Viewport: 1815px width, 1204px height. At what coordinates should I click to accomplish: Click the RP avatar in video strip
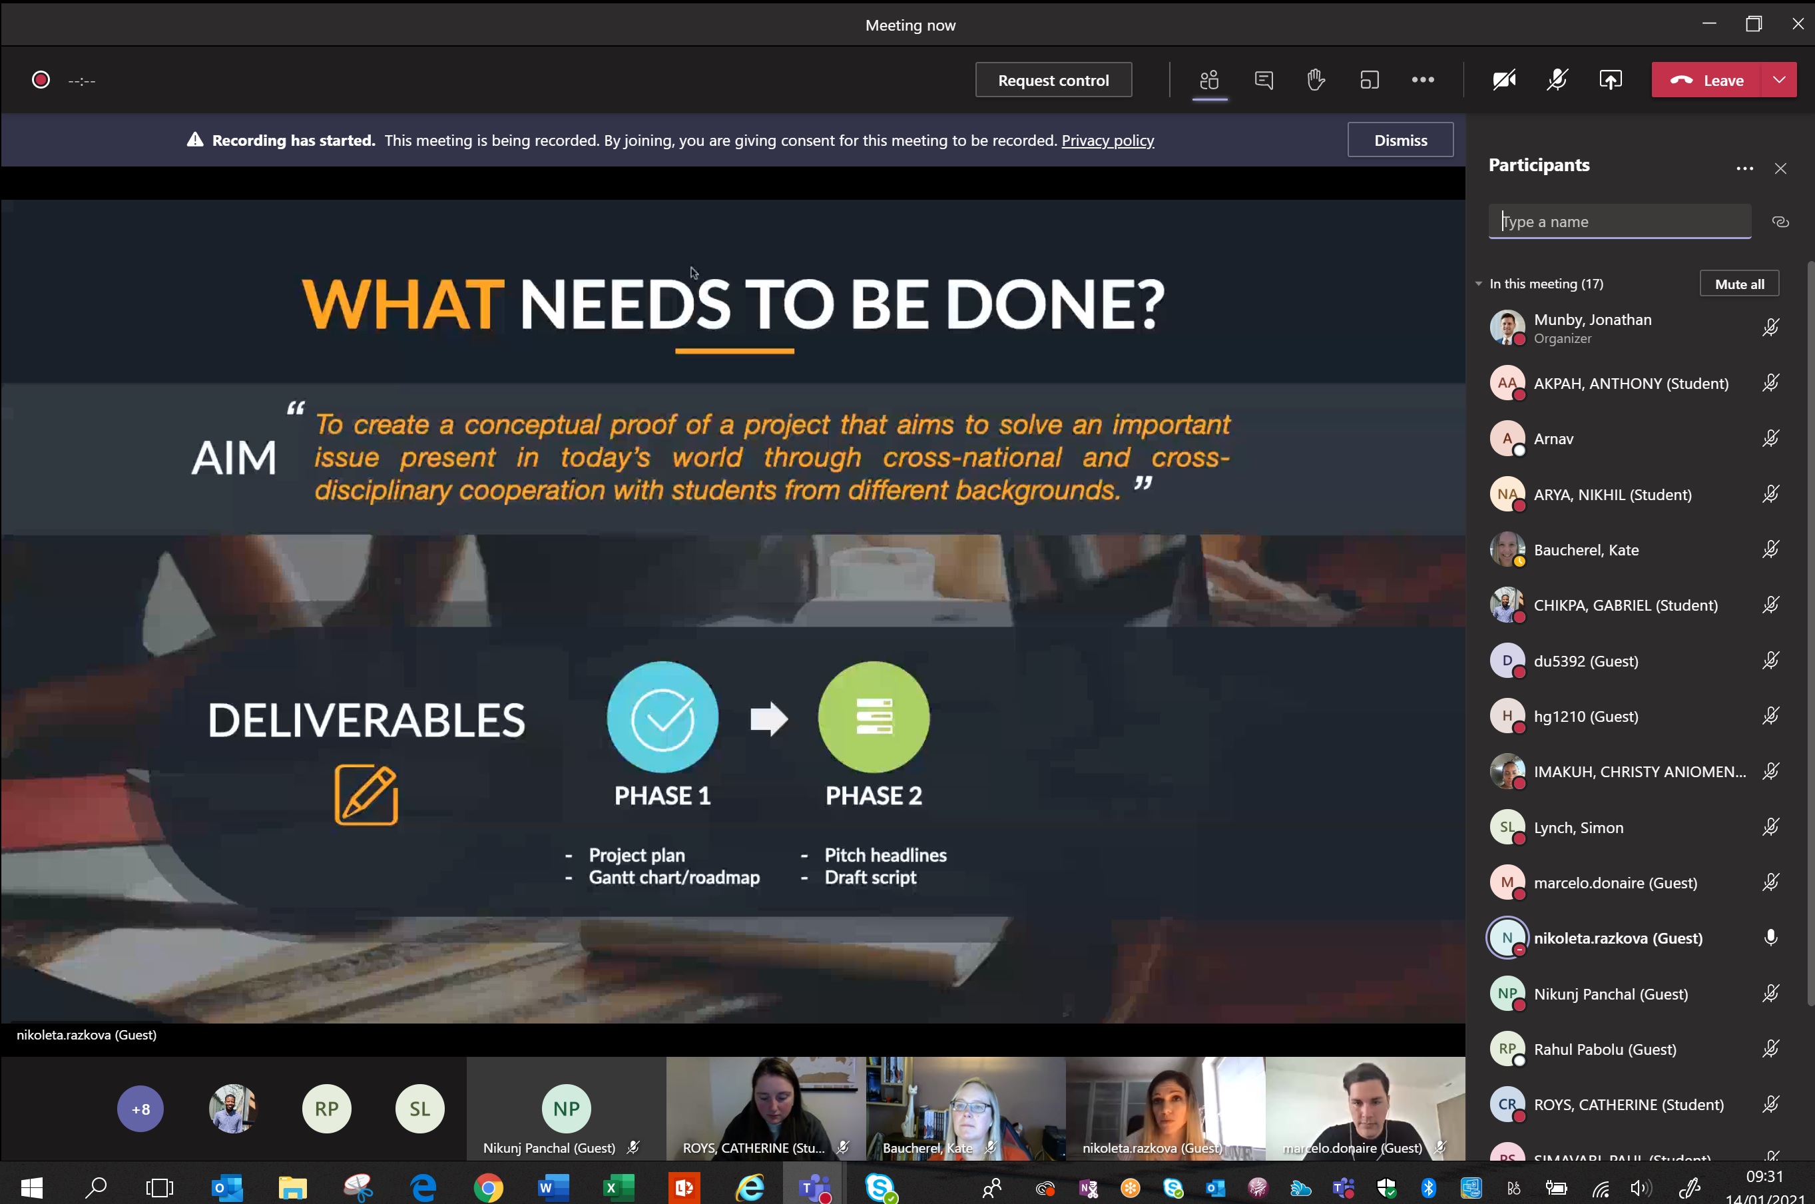[326, 1108]
